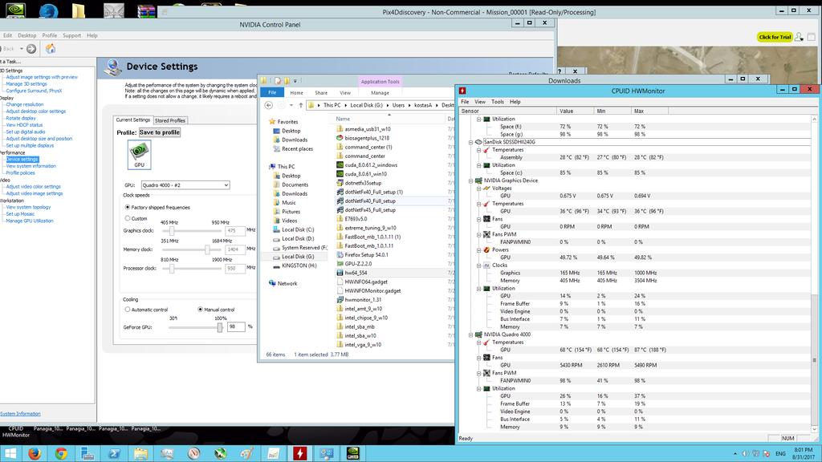
Task: Open Manage GPU Utilization link
Action: click(x=30, y=221)
